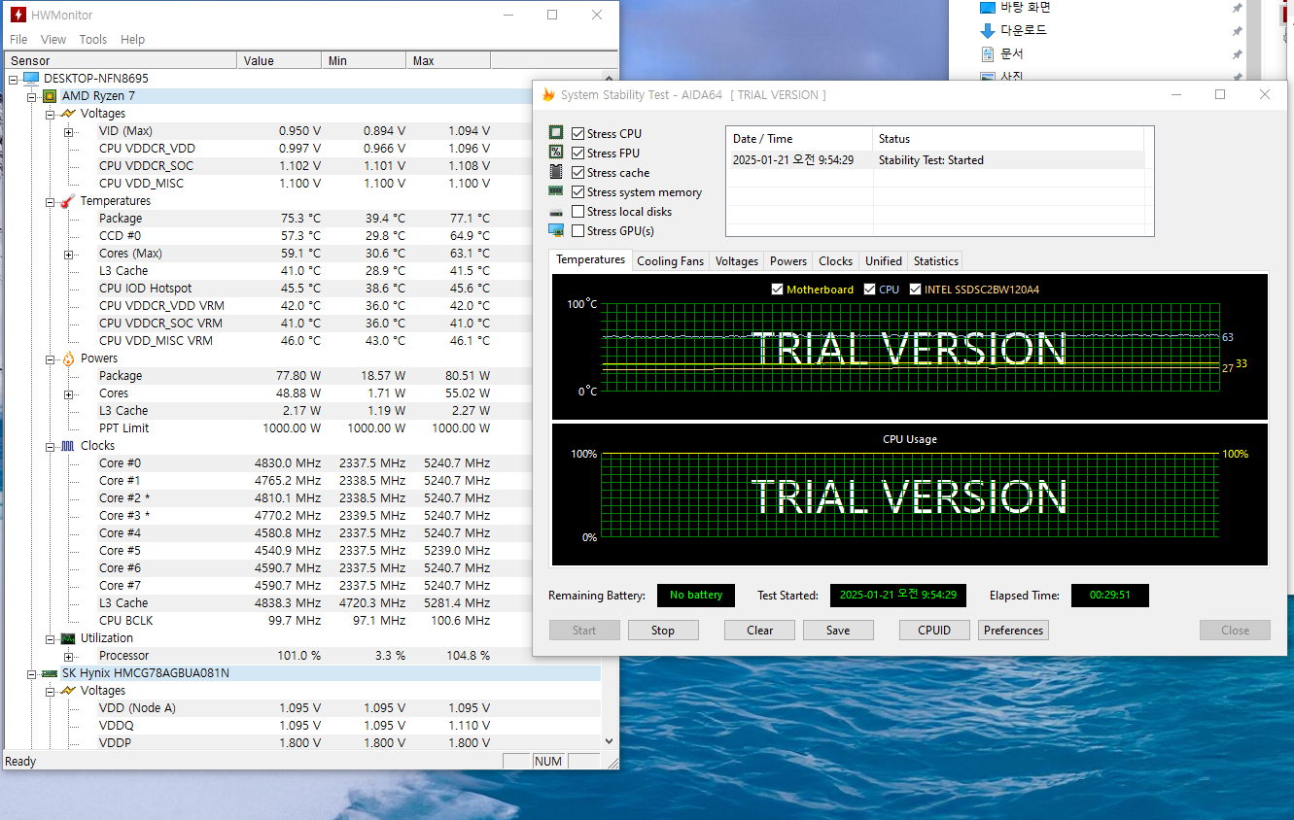Click the Stress CPU processor icon
The width and height of the screenshot is (1294, 820).
click(556, 133)
